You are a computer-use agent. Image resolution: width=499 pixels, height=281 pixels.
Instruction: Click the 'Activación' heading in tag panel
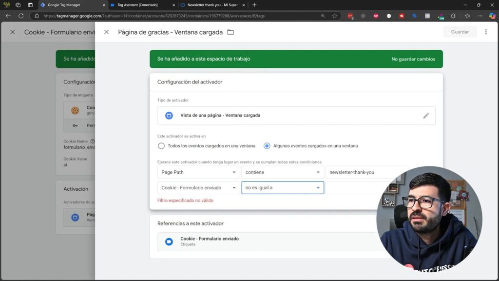click(x=76, y=189)
